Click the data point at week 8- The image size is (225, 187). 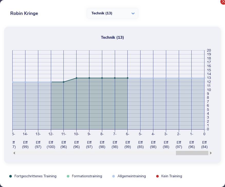(x=102, y=78)
